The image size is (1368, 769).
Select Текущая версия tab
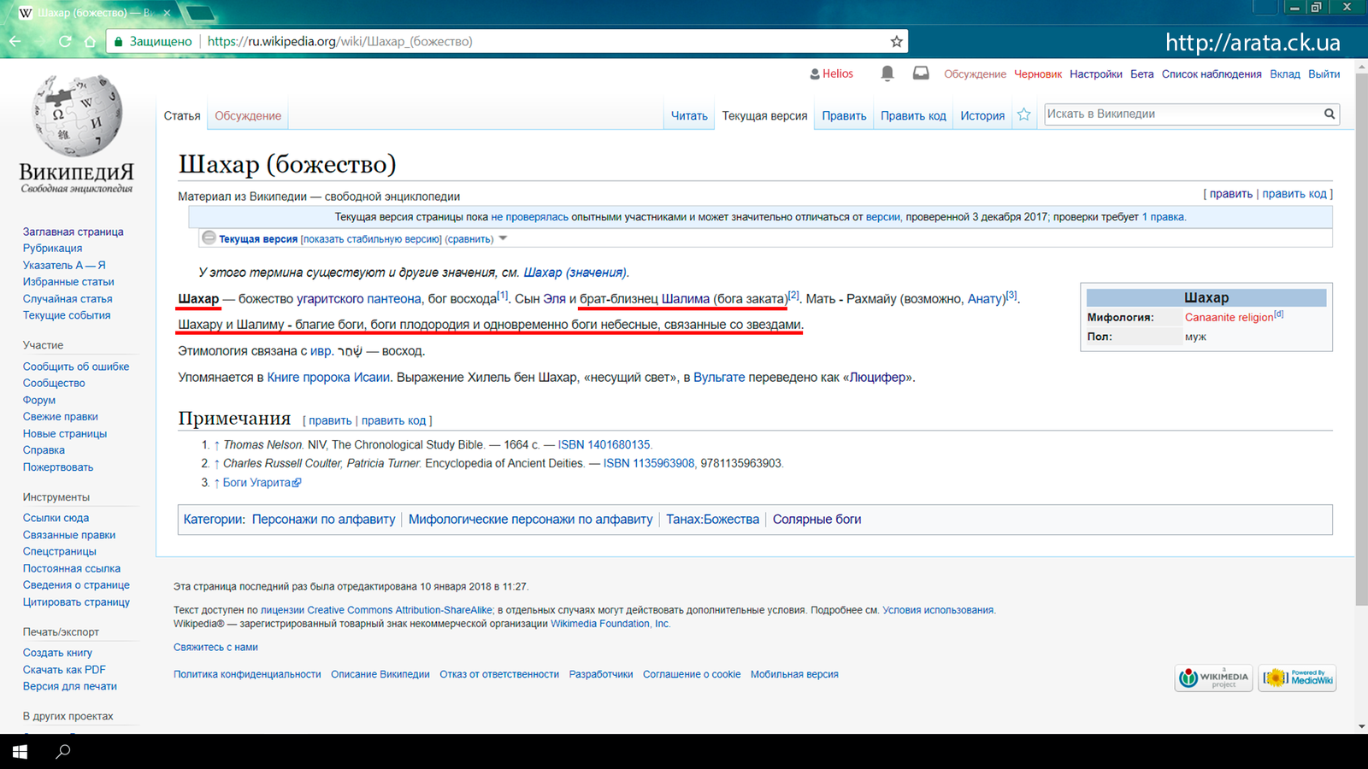tap(764, 116)
